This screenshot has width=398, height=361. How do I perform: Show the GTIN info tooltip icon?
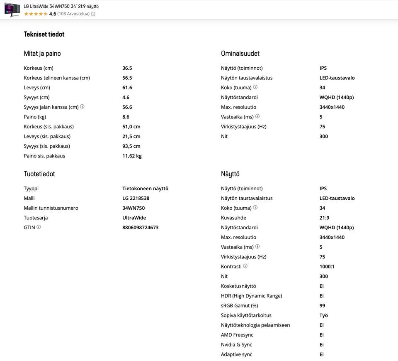click(39, 227)
